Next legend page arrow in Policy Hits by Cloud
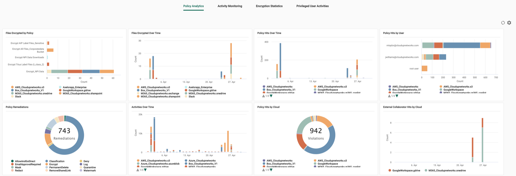516x176 pixels. (271, 170)
